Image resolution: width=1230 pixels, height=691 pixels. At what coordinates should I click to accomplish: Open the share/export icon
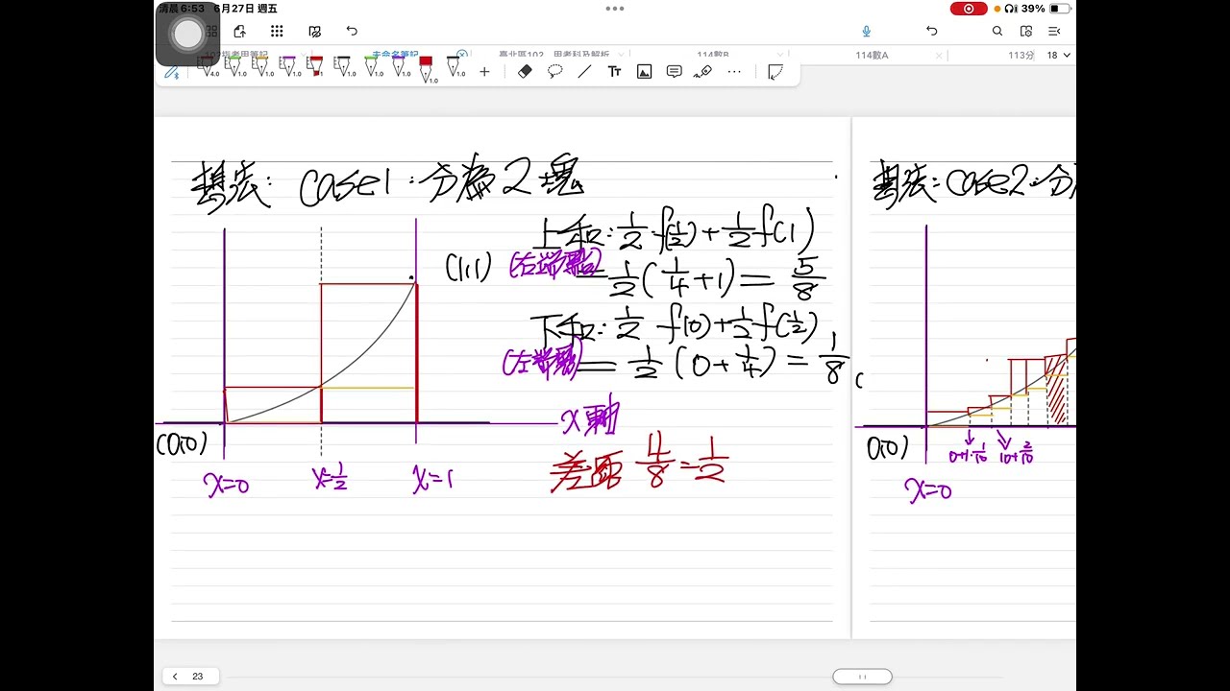(239, 32)
